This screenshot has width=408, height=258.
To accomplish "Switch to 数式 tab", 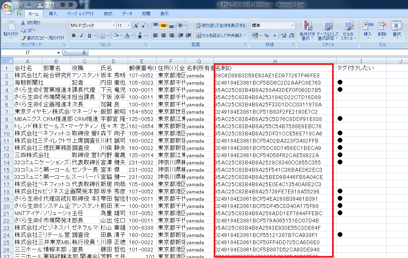I will point(108,13).
